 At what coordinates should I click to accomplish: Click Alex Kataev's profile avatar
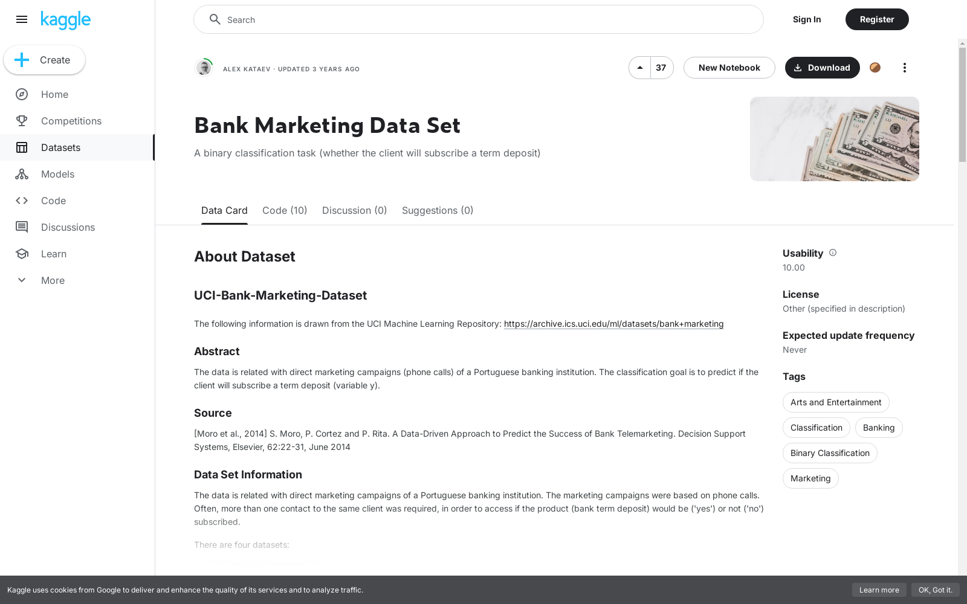[204, 68]
